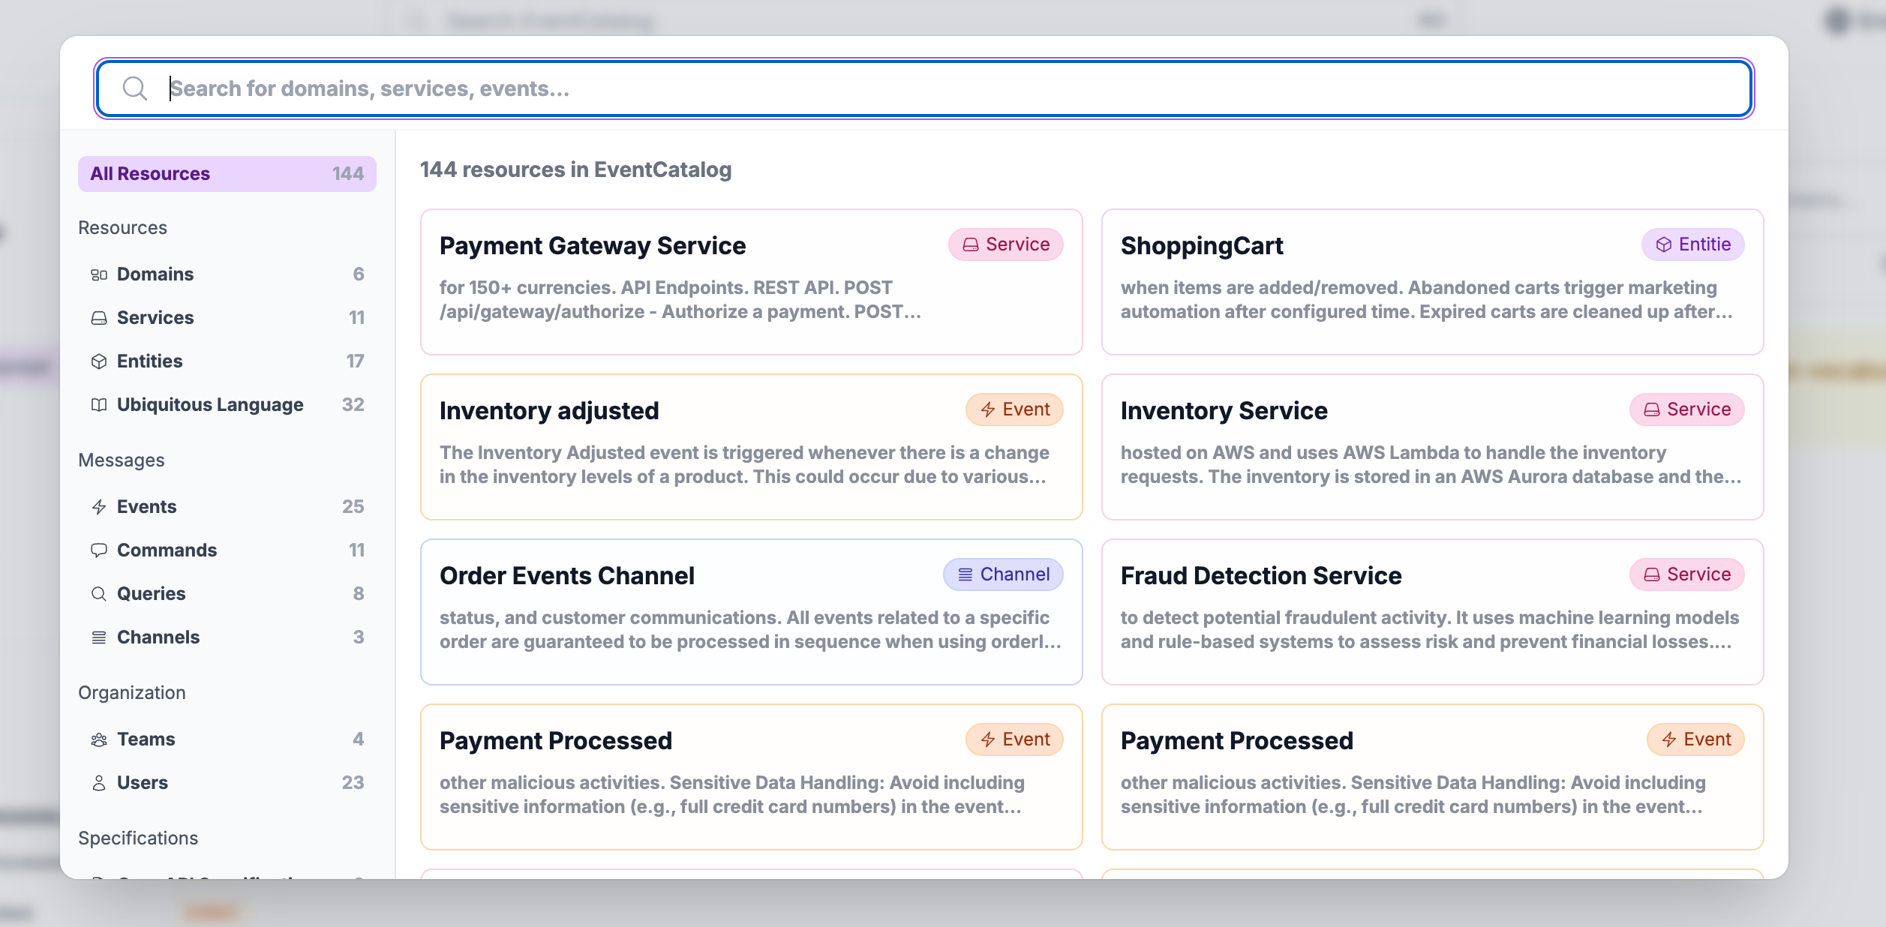
Task: Select the Events lightning icon
Action: point(100,506)
